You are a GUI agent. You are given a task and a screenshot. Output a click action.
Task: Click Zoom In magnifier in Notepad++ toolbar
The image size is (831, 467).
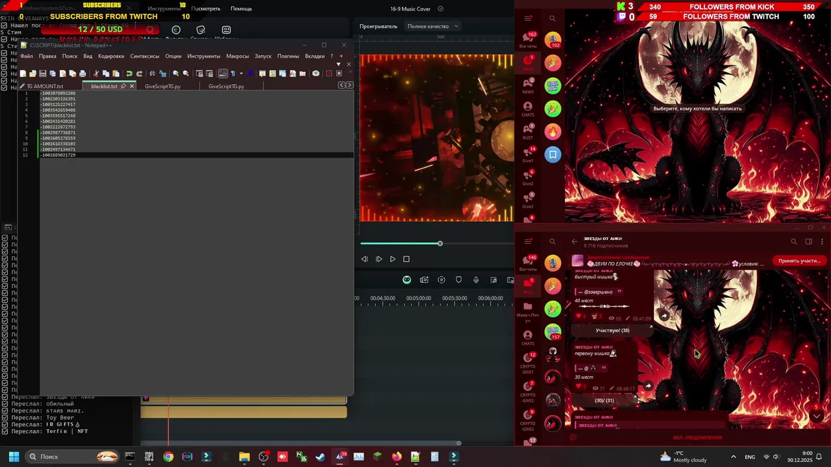[x=176, y=73]
